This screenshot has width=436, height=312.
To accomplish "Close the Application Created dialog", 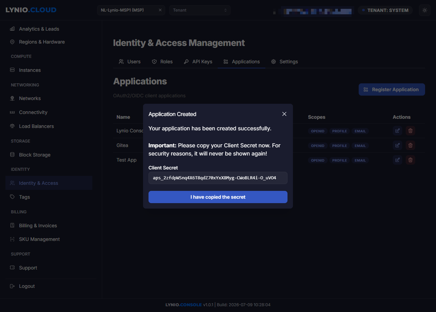I will [x=284, y=114].
